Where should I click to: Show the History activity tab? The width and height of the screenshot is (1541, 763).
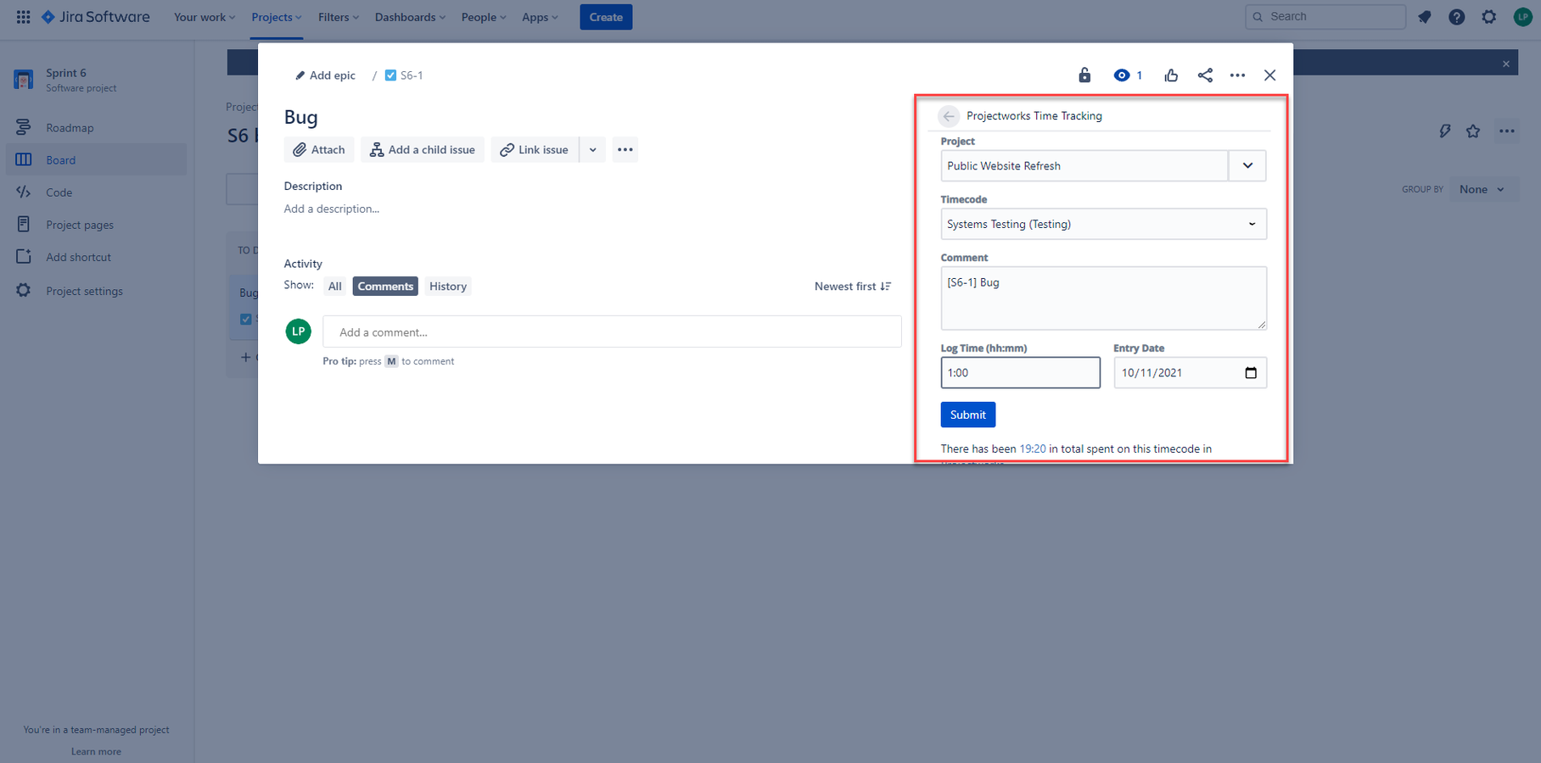pyautogui.click(x=448, y=287)
